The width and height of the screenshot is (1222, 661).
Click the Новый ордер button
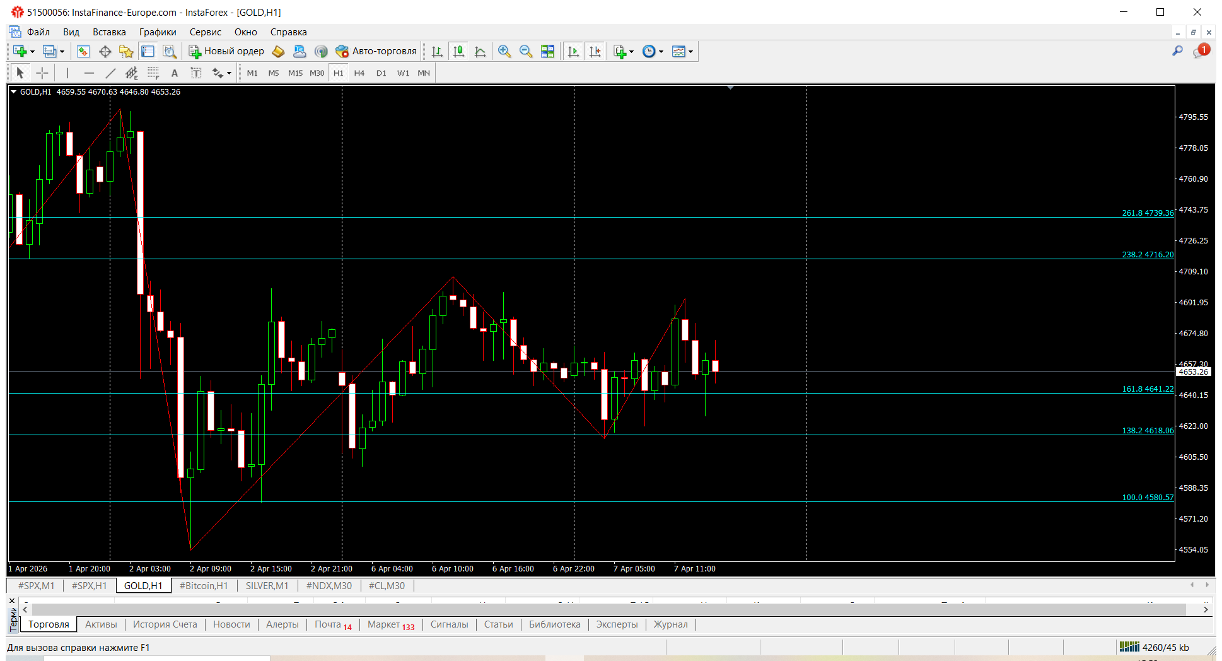(227, 51)
